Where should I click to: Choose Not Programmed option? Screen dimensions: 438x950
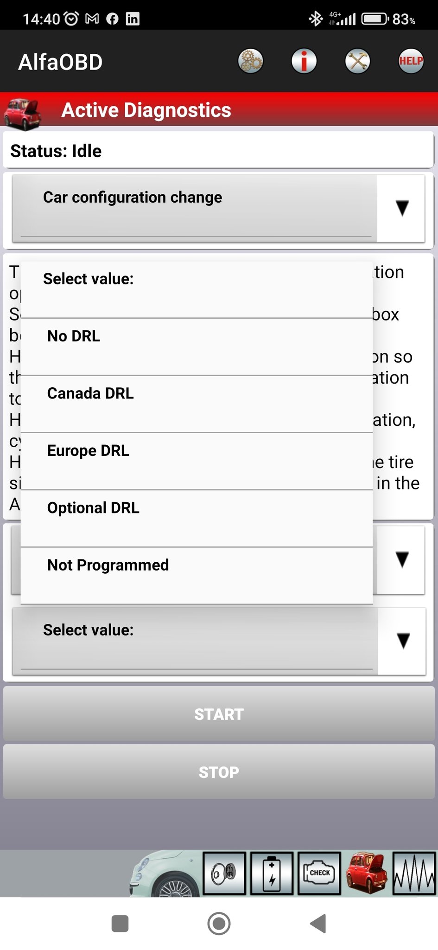point(197,575)
